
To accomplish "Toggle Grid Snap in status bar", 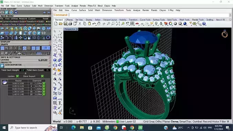I will (149, 121).
